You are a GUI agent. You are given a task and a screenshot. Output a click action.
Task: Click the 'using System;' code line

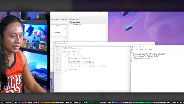tap(67, 47)
